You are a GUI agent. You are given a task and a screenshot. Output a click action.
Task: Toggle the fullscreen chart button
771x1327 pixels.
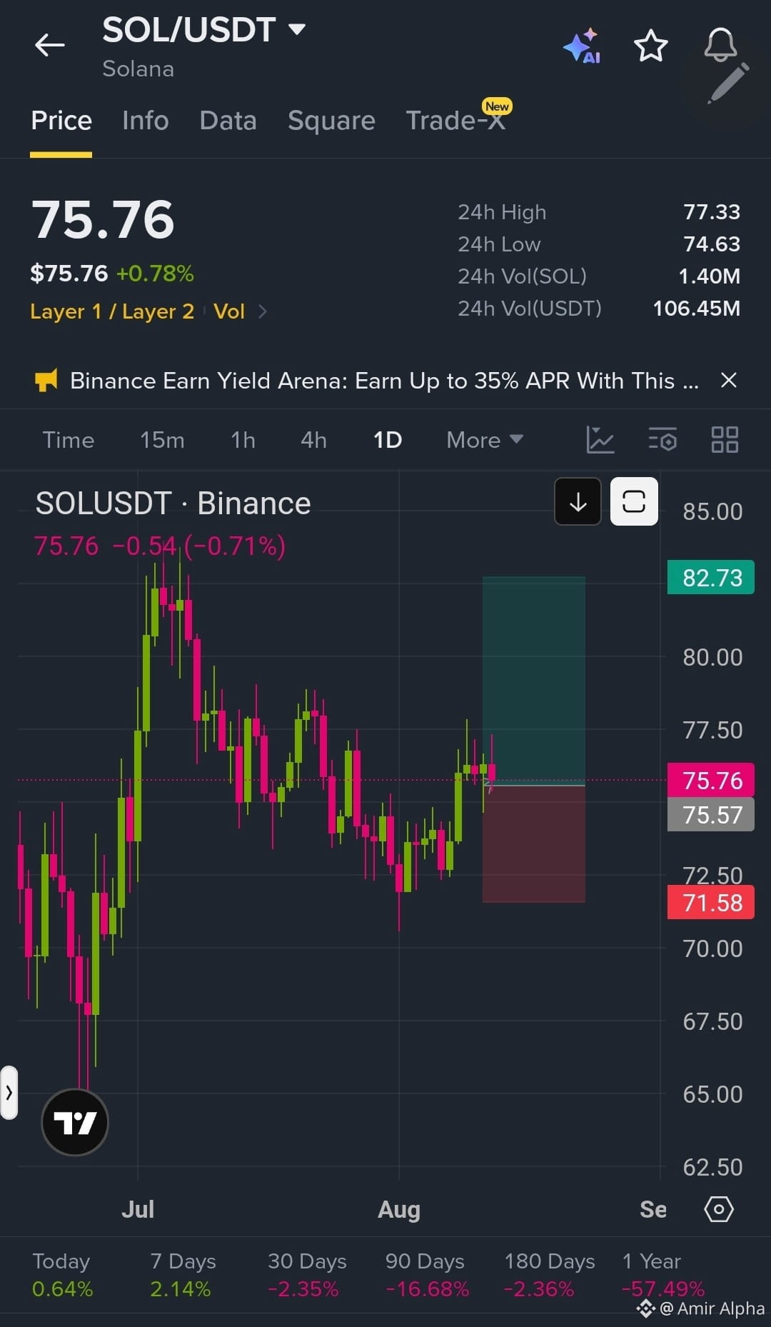click(x=634, y=501)
